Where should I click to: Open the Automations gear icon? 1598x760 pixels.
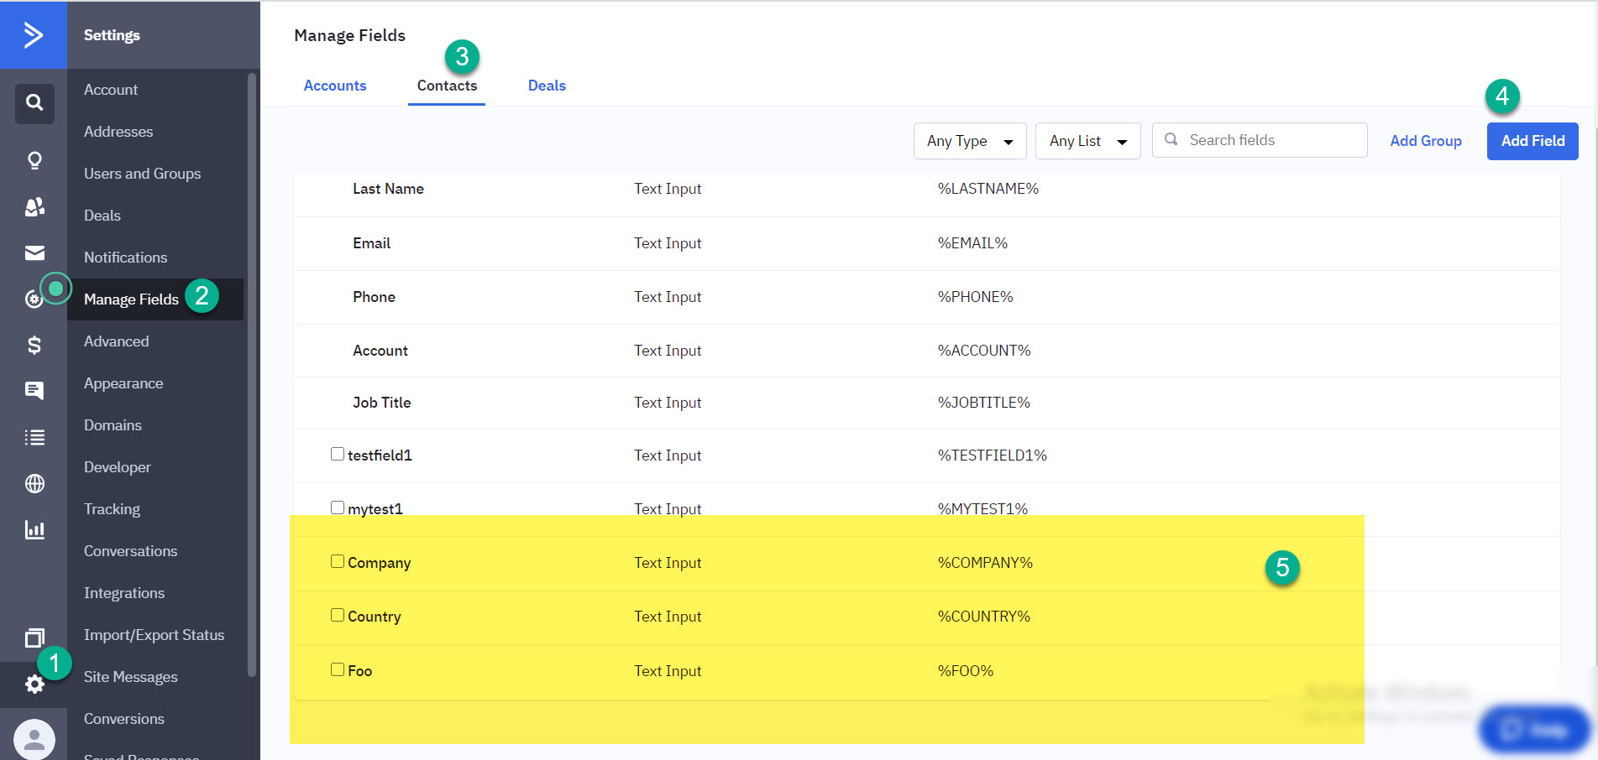point(33,299)
